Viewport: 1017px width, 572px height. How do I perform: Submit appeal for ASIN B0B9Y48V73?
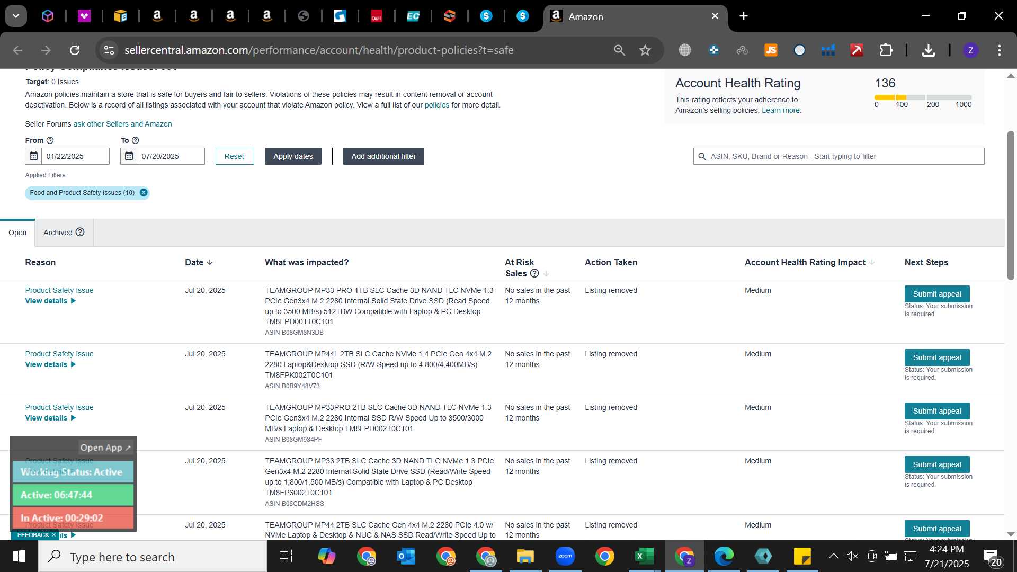click(x=937, y=358)
